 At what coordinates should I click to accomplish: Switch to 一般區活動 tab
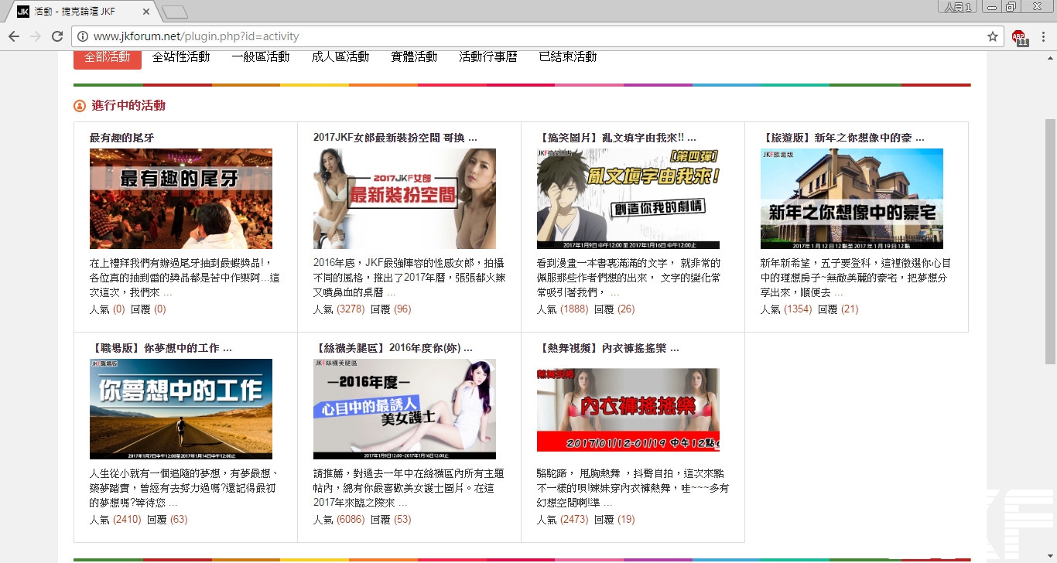click(x=261, y=56)
